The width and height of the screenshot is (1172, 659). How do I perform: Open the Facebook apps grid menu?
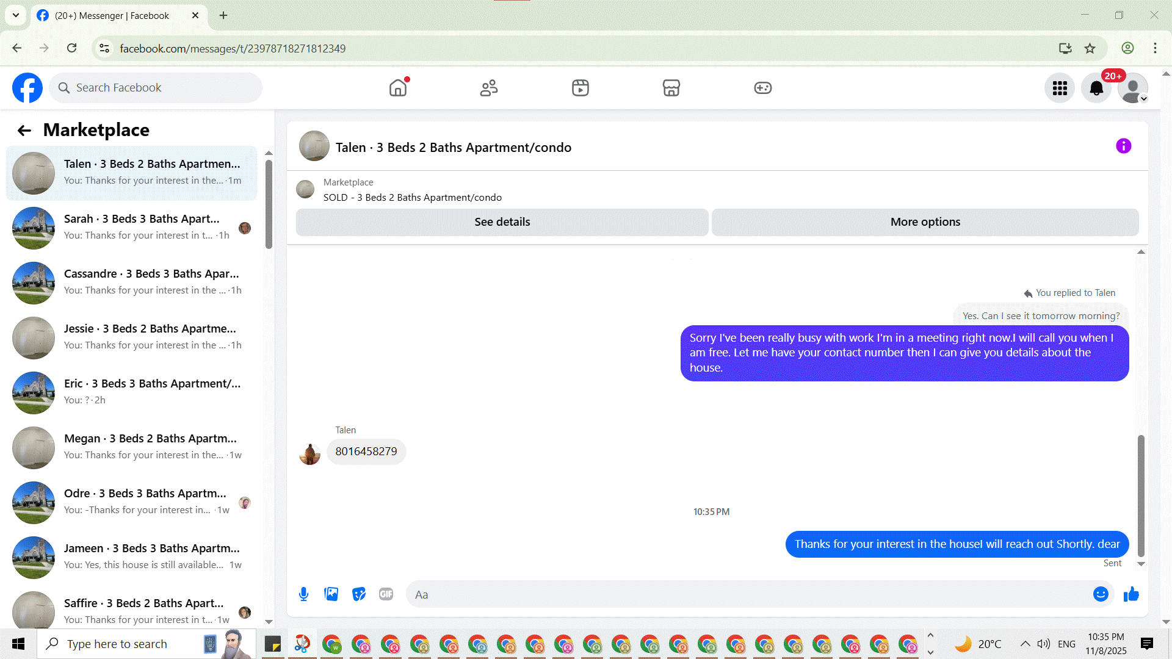tap(1060, 88)
